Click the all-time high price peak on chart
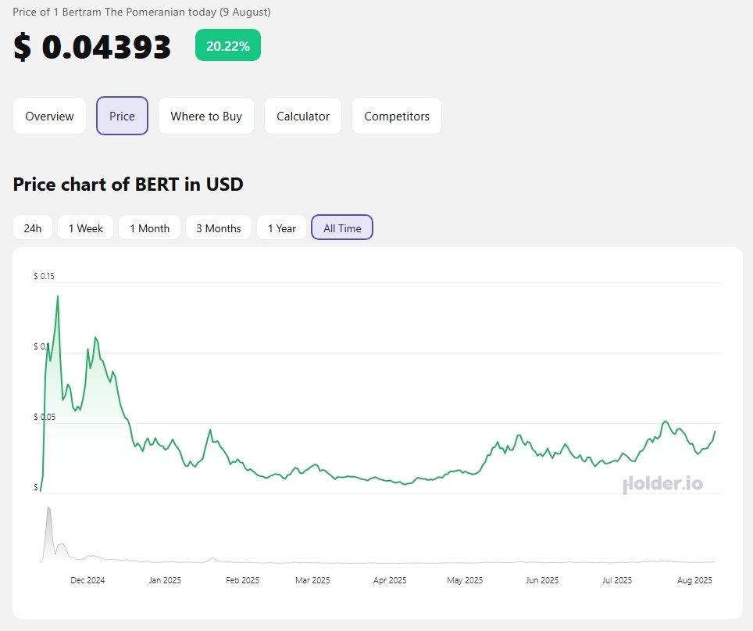Image resolution: width=753 pixels, height=631 pixels. [58, 296]
